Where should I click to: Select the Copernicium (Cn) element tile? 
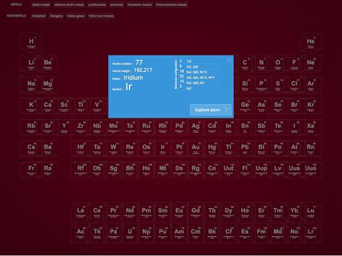[x=212, y=169]
